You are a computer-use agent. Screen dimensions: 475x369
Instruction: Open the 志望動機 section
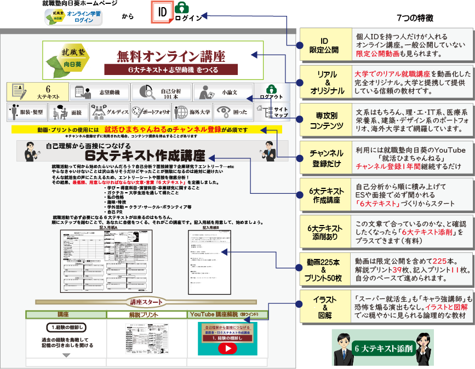[x=100, y=92]
